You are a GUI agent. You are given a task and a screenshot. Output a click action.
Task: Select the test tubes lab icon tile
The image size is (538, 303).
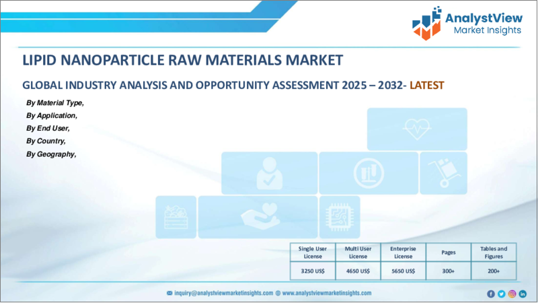tap(367, 172)
